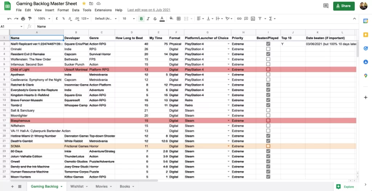Open font family Default dropdown

click(106, 18)
